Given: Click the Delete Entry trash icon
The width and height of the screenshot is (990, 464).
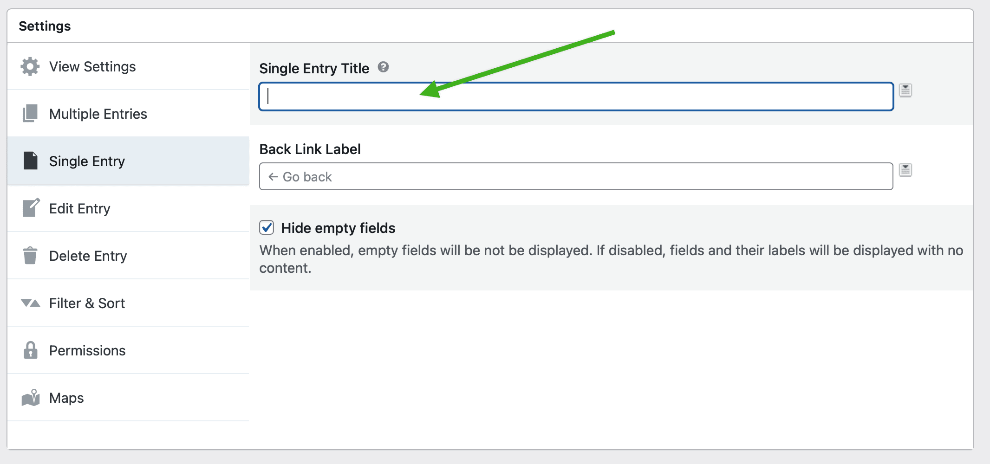Looking at the screenshot, I should point(30,256).
